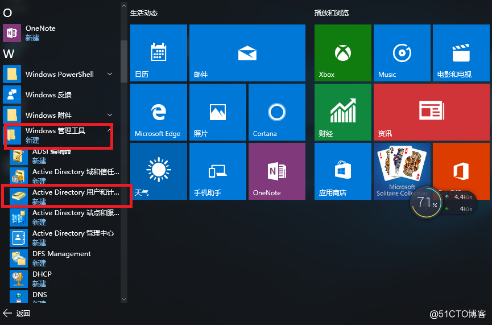Open the DNS tool icon
The image size is (492, 325).
[19, 297]
